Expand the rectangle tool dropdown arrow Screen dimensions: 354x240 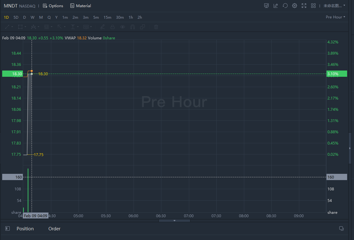tap(25, 27)
